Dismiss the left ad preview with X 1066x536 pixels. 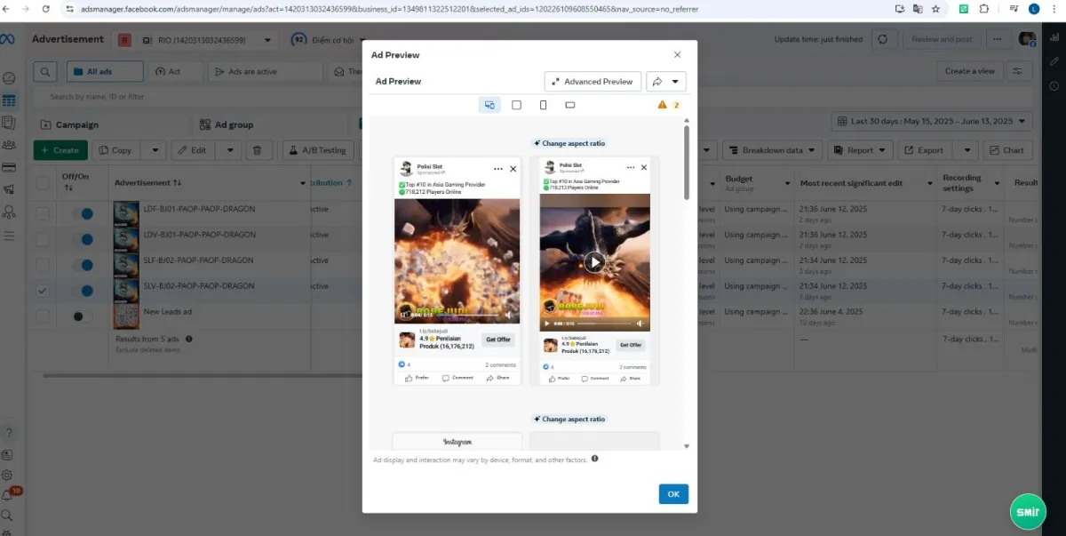pyautogui.click(x=513, y=168)
